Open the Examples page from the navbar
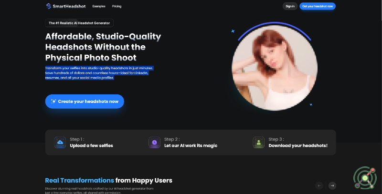The image size is (382, 194). (99, 6)
